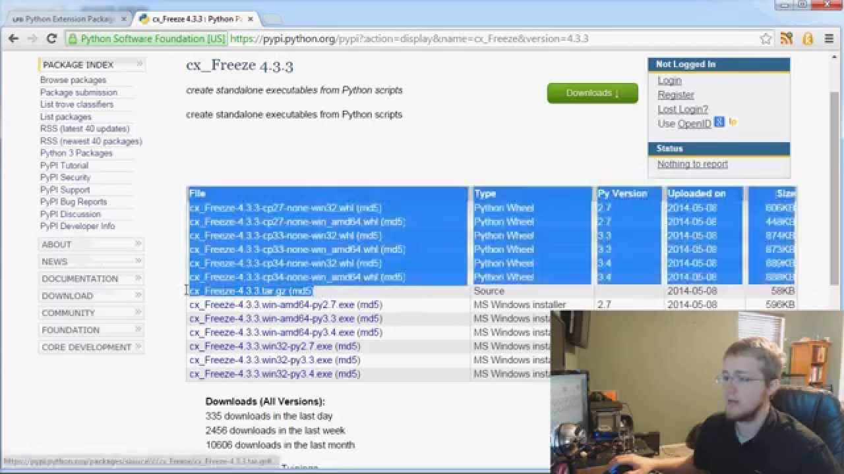The height and width of the screenshot is (474, 844).
Task: Open Browse packages link
Action: click(x=73, y=80)
